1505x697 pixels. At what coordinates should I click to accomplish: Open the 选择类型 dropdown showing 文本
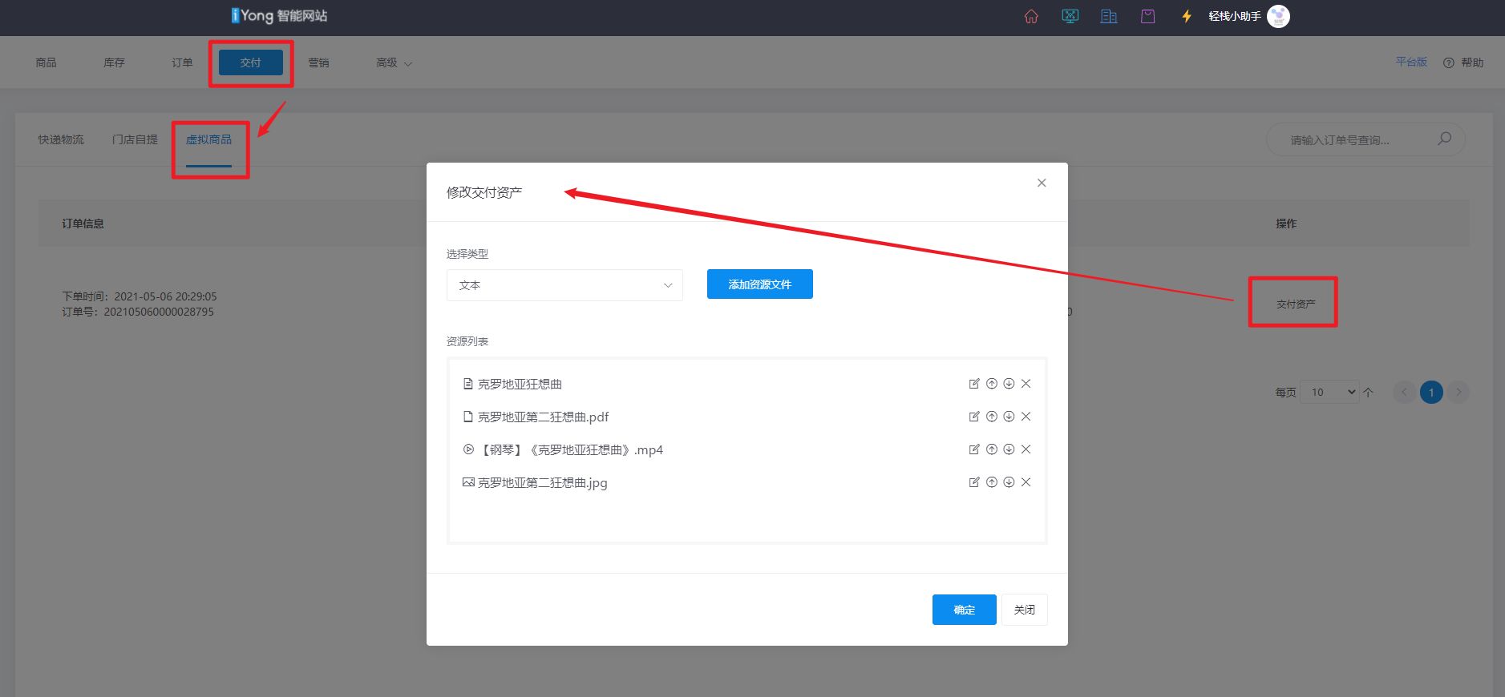[564, 285]
